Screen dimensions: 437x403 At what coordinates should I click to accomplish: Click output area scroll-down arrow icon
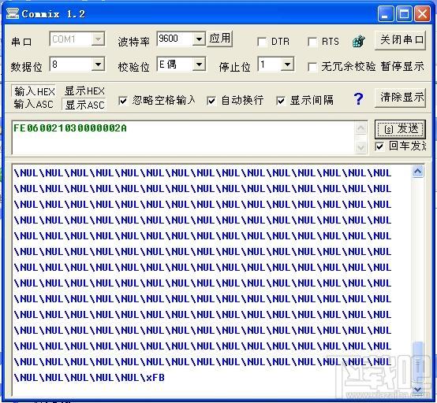tap(417, 390)
